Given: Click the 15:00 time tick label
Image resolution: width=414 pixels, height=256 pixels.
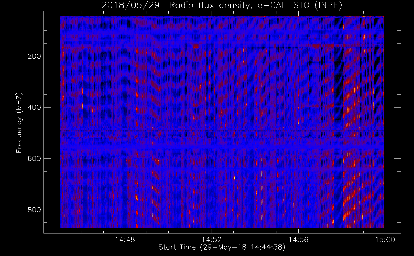Looking at the screenshot, I should point(385,240).
